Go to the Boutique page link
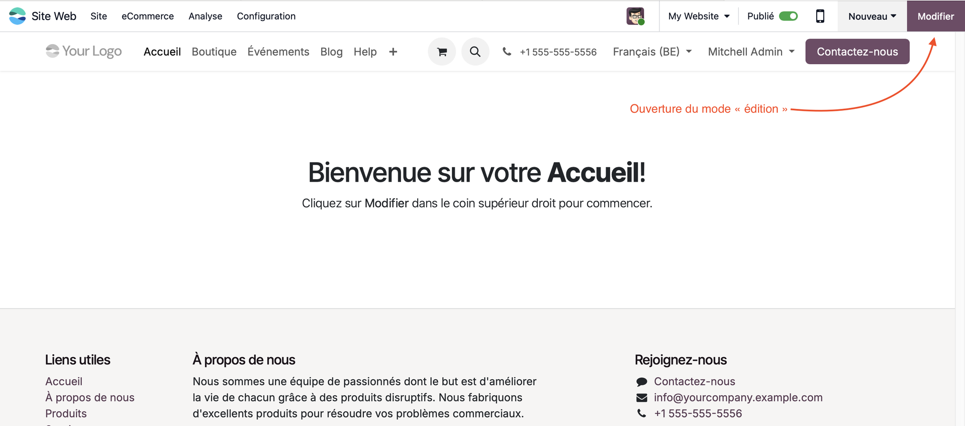 pos(214,52)
